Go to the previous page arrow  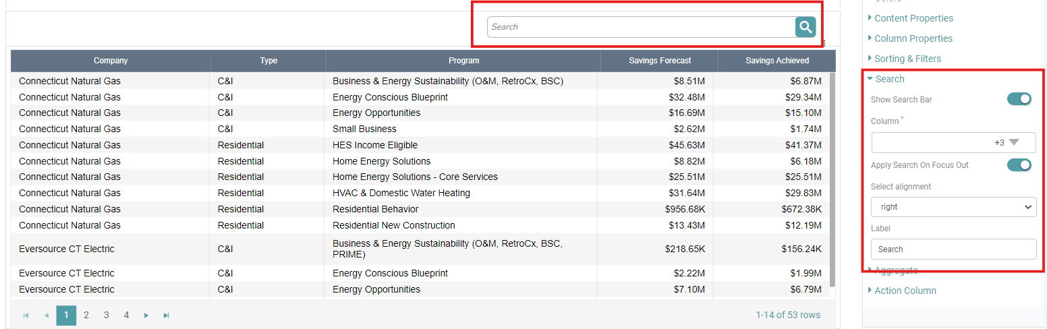47,316
